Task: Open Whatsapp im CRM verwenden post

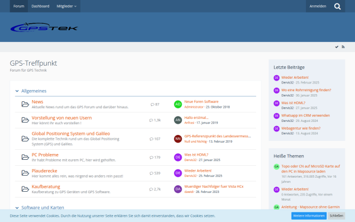Action: coord(305,115)
